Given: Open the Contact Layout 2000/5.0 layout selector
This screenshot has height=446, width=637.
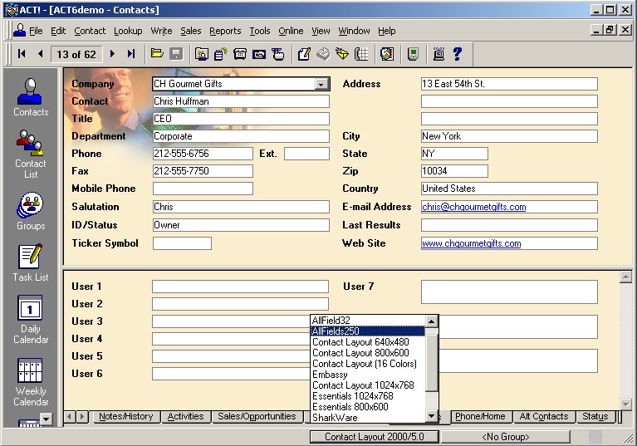Looking at the screenshot, I should click(375, 437).
